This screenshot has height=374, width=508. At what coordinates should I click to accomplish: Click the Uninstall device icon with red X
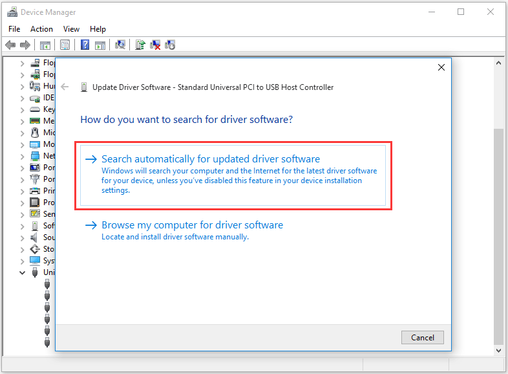[155, 45]
